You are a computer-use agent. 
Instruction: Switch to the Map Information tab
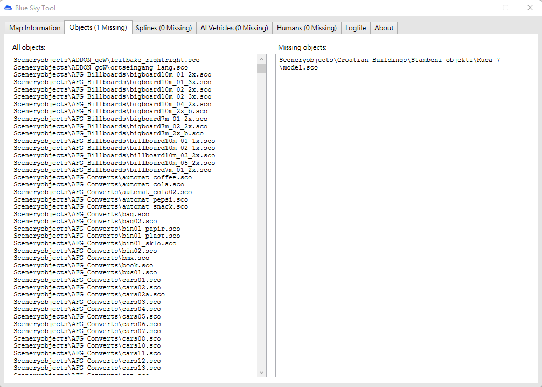click(34, 28)
